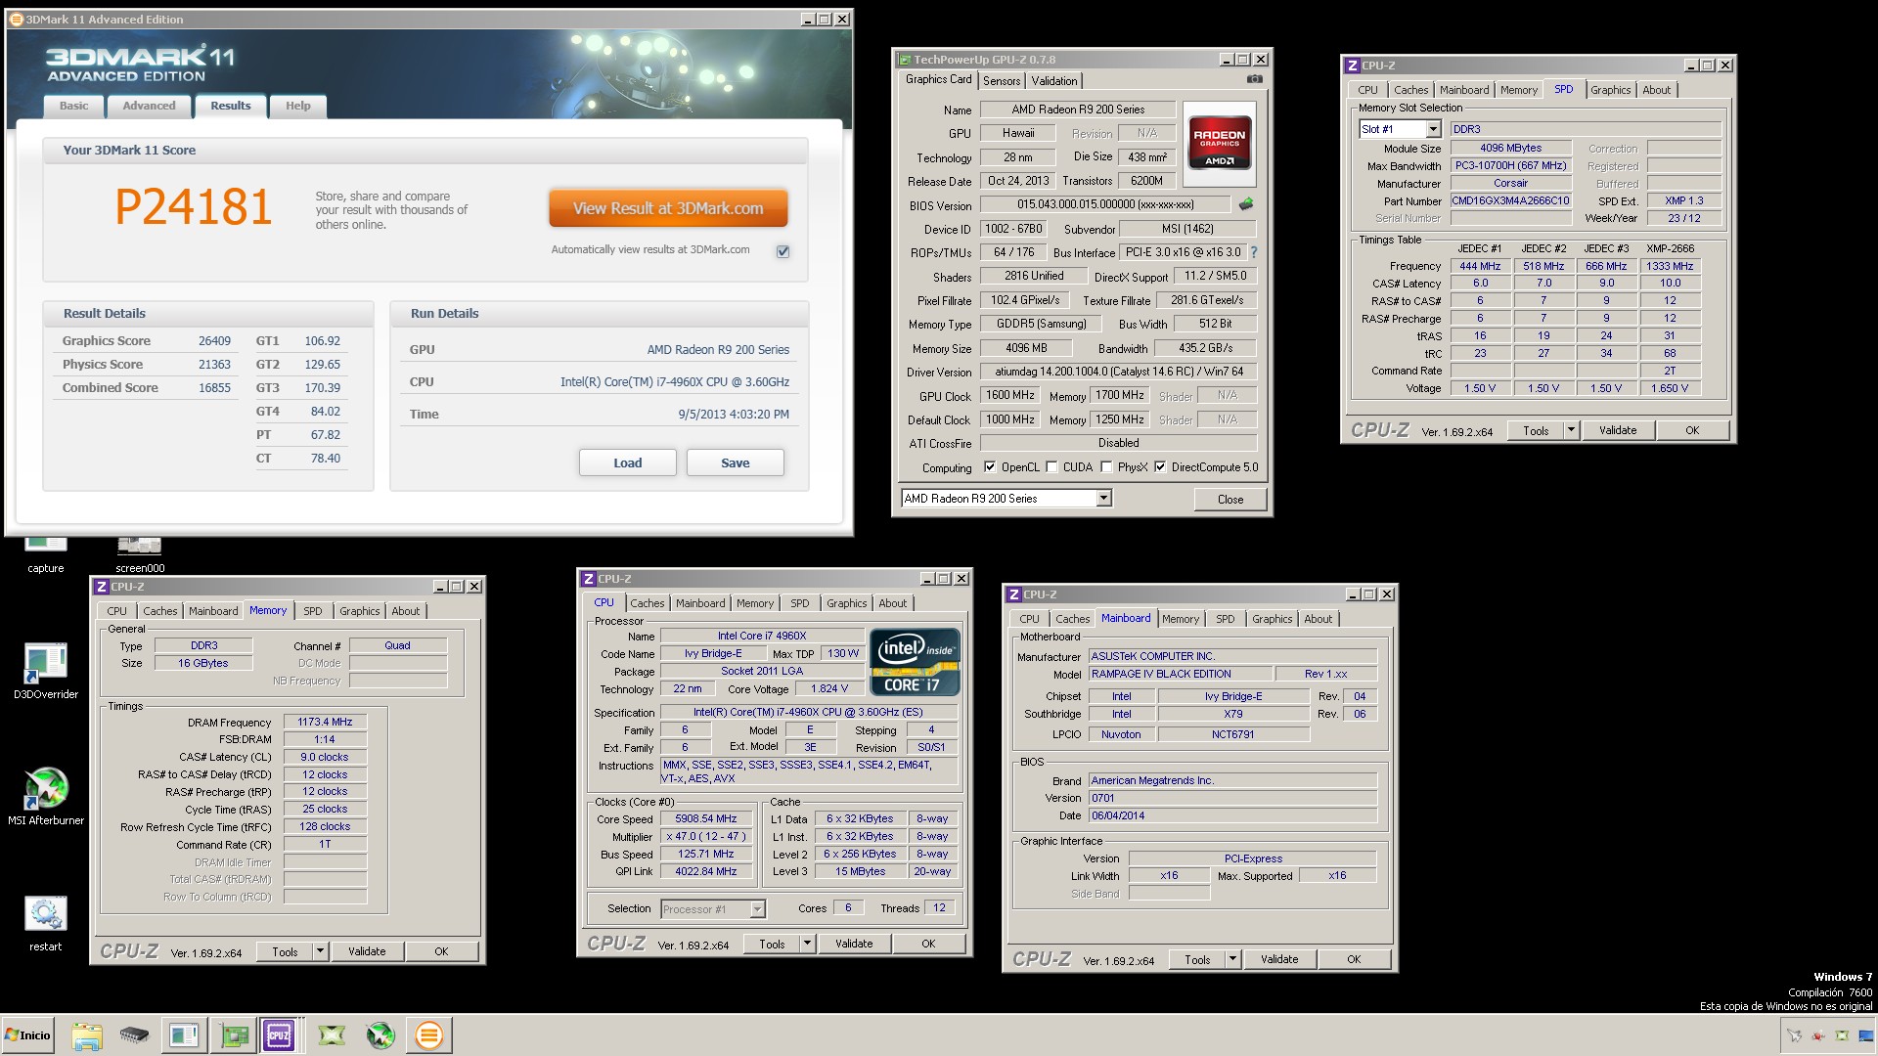This screenshot has width=1878, height=1056.
Task: Toggle the DirectCompute 5.0 checkbox
Action: (x=1160, y=467)
